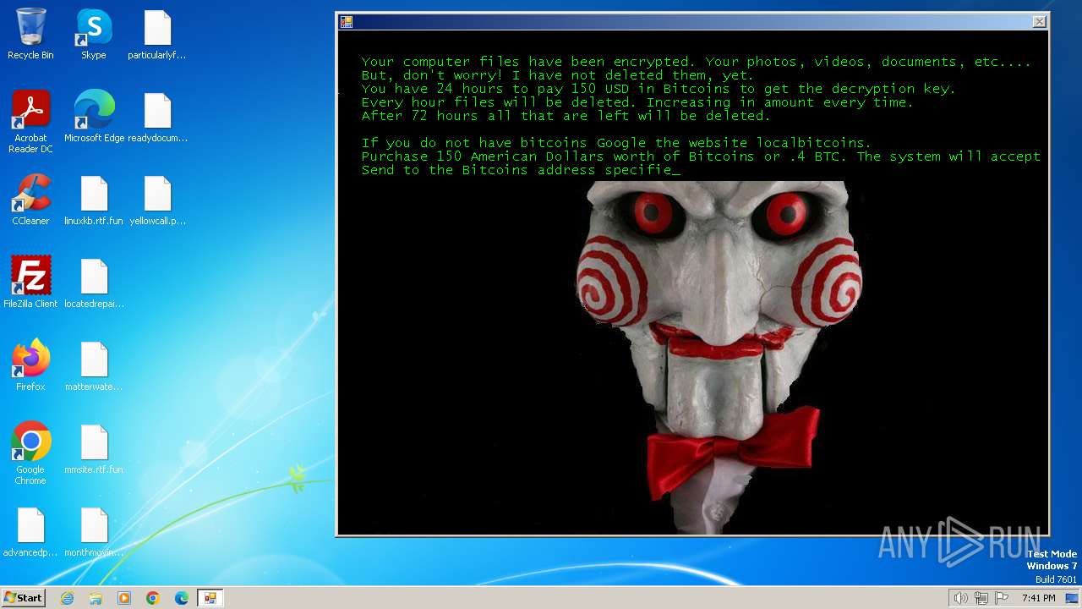This screenshot has height=609, width=1082.
Task: Open FileZilla Client shortcut
Action: pos(30,283)
